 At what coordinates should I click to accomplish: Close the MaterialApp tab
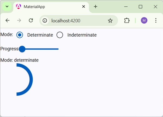coord(84,6)
